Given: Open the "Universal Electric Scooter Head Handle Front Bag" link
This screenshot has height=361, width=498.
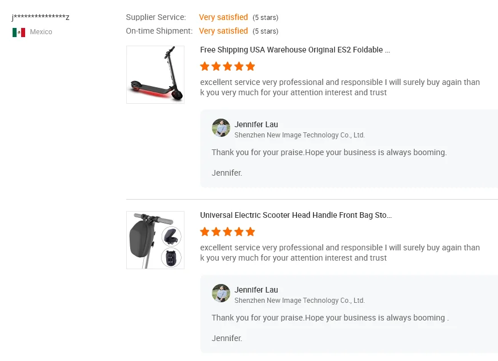Looking at the screenshot, I should (296, 216).
